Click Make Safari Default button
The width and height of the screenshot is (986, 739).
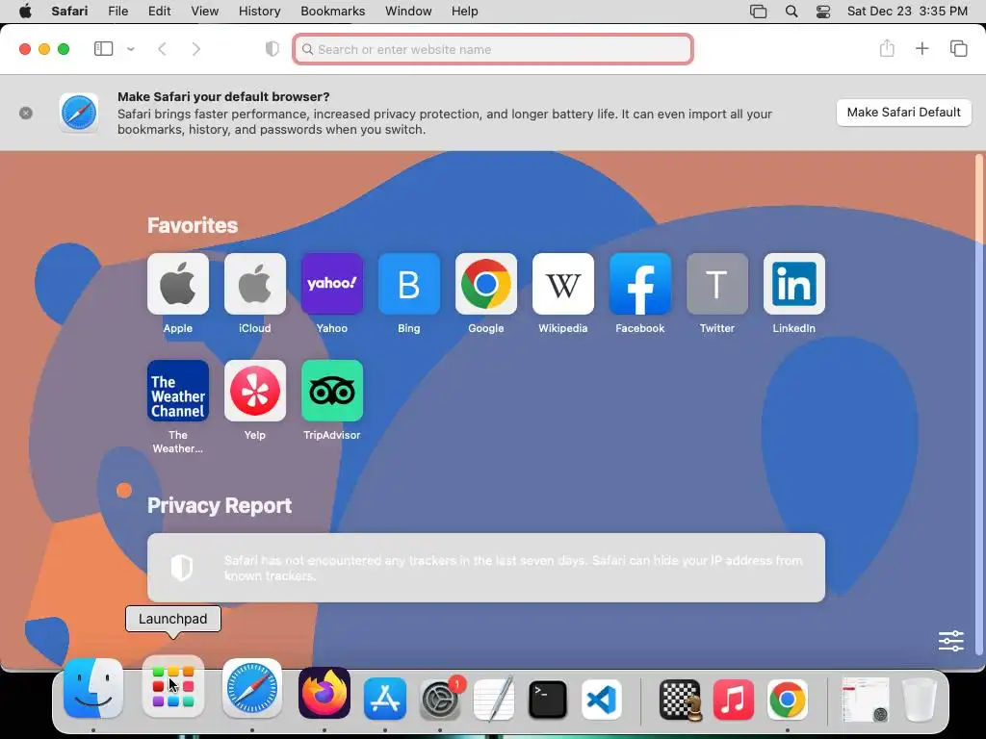[x=903, y=113]
